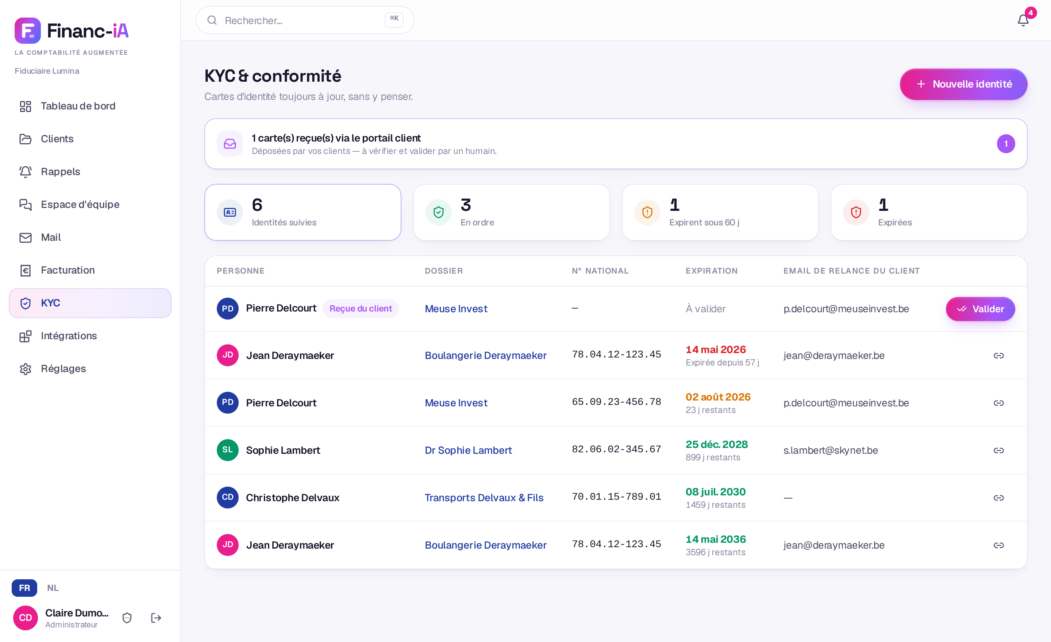Filter by Expirent sous 60 j card

720,212
